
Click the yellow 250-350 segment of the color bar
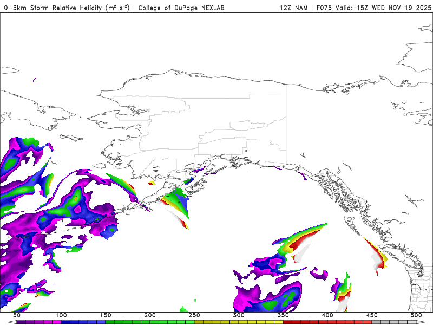pos(239,322)
